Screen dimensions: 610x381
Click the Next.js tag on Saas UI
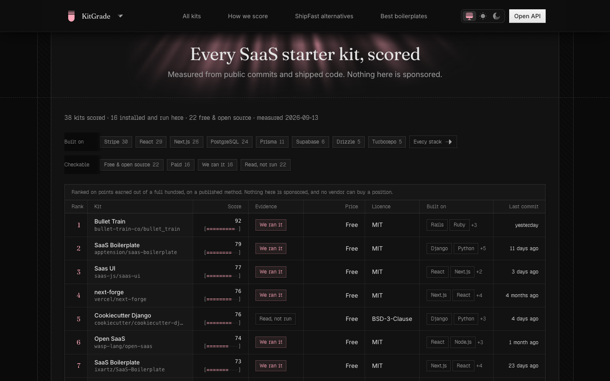coord(463,272)
